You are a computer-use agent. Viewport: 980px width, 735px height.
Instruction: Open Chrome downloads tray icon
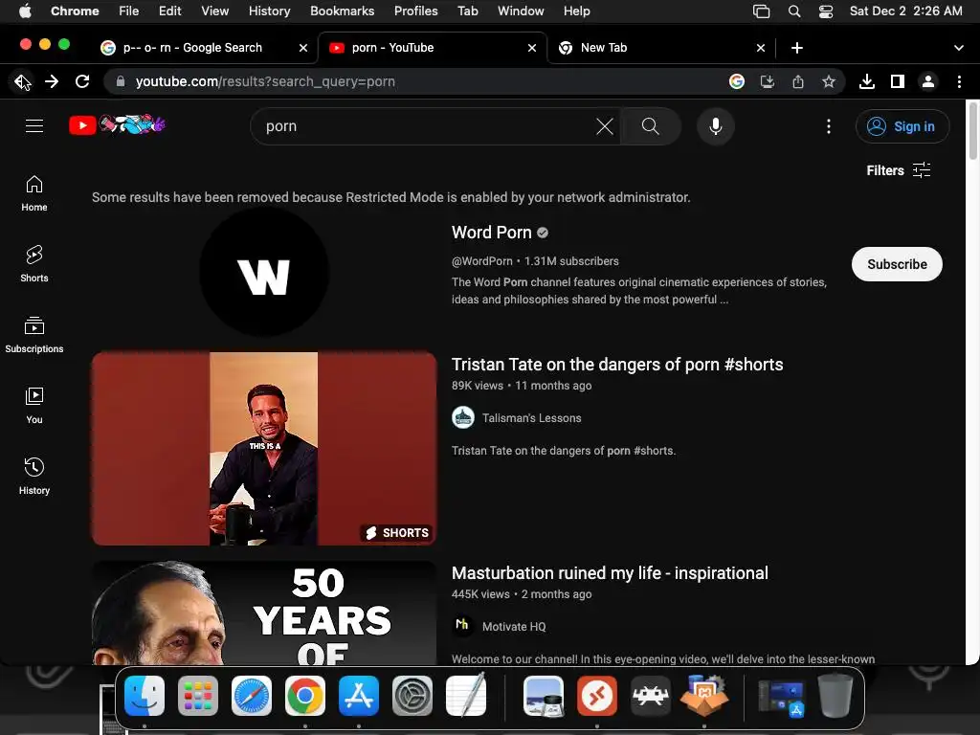point(867,81)
